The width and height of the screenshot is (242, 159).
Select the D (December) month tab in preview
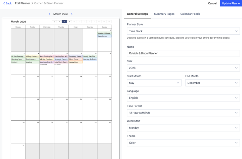(109, 22)
